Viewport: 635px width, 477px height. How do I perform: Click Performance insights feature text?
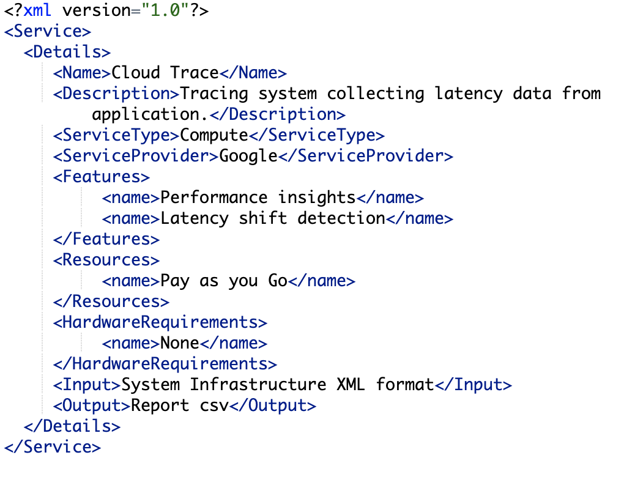[258, 198]
